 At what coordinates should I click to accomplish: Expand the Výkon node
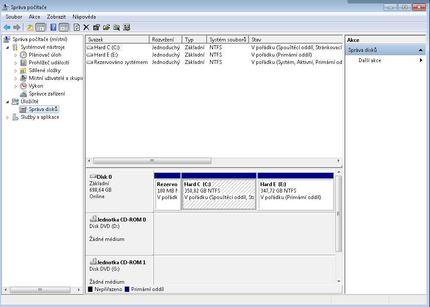pyautogui.click(x=16, y=86)
